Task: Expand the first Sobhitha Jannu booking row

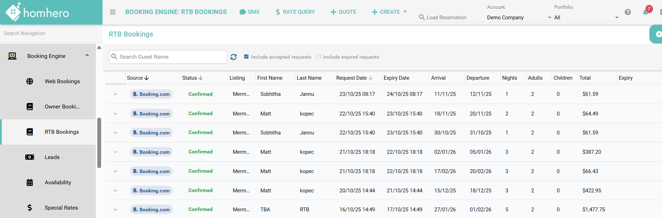Action: 115,94
